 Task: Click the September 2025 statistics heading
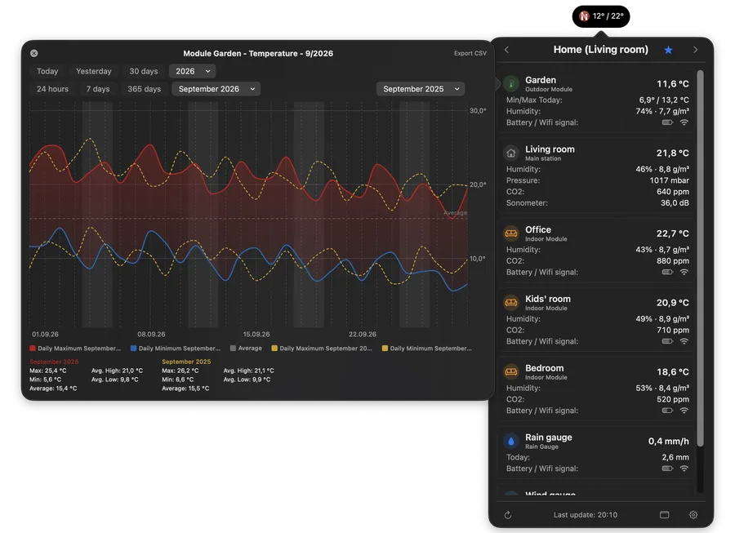point(186,362)
